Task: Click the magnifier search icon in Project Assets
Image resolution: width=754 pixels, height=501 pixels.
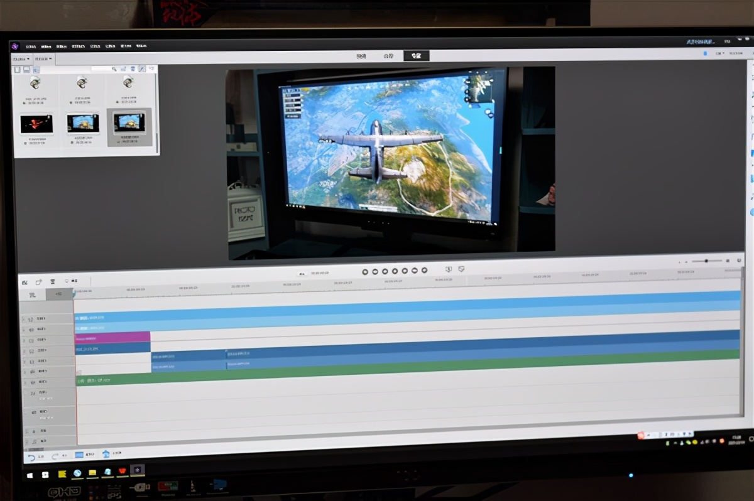Action: pyautogui.click(x=114, y=68)
